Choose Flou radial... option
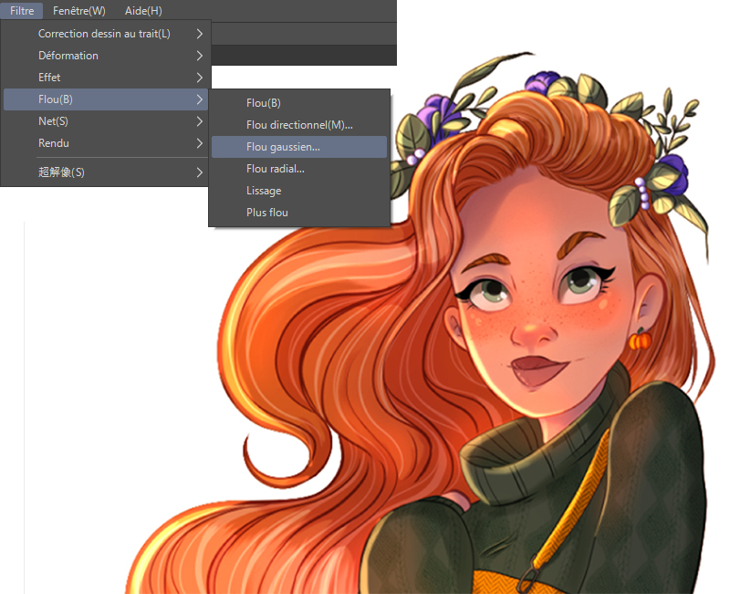The height and width of the screenshot is (594, 730). point(275,169)
